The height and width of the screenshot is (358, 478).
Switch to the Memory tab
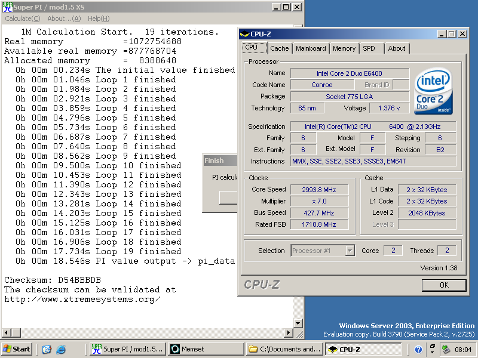click(x=344, y=48)
